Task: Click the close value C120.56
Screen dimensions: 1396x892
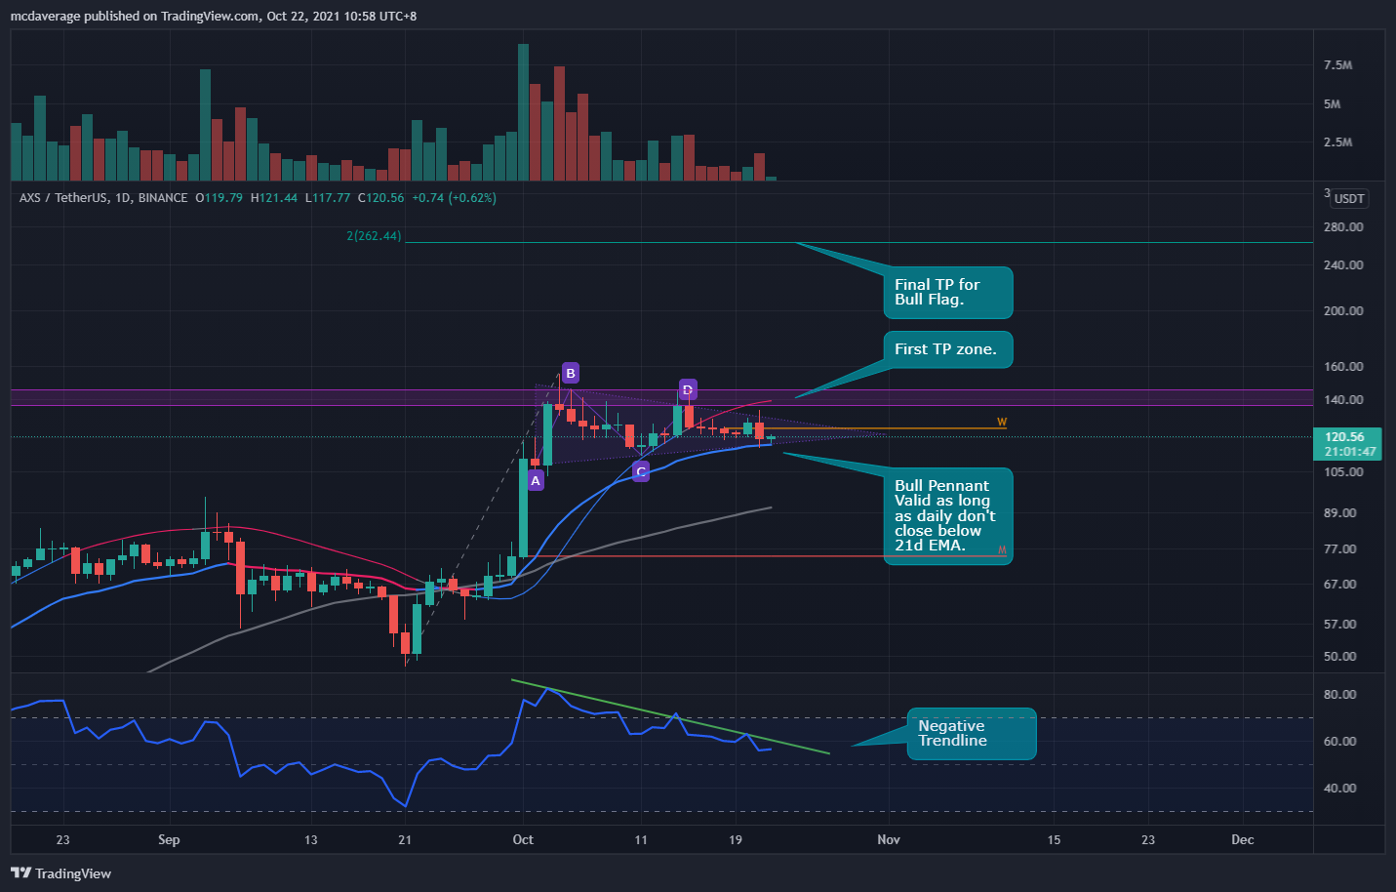Action: pyautogui.click(x=380, y=197)
